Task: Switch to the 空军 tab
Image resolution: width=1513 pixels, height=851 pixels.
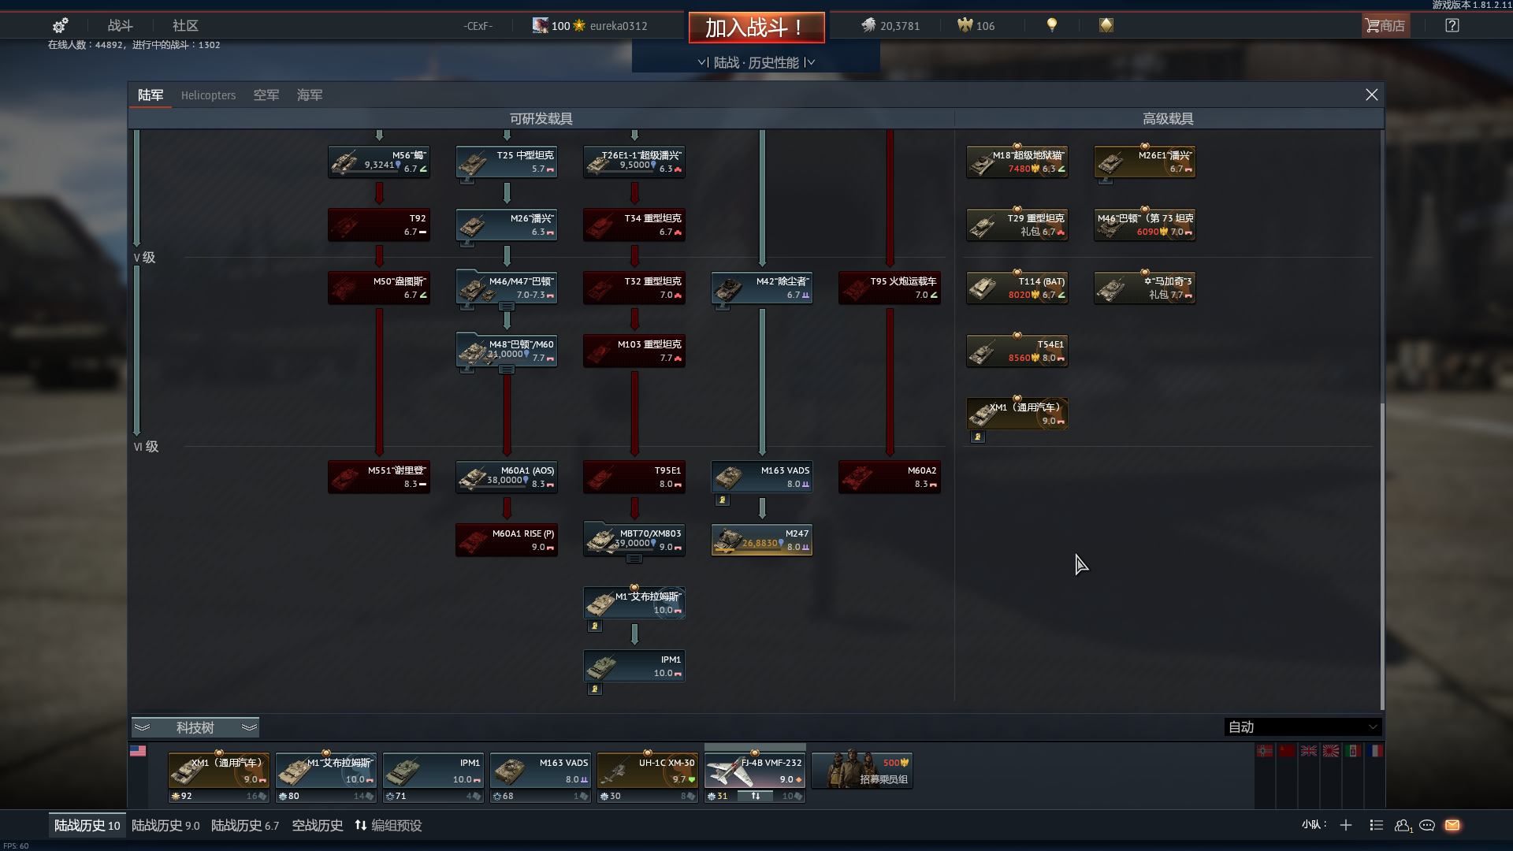Action: tap(266, 95)
